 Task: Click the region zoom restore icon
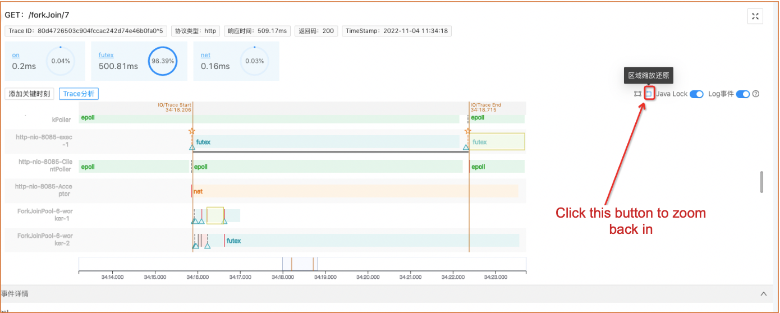[649, 94]
